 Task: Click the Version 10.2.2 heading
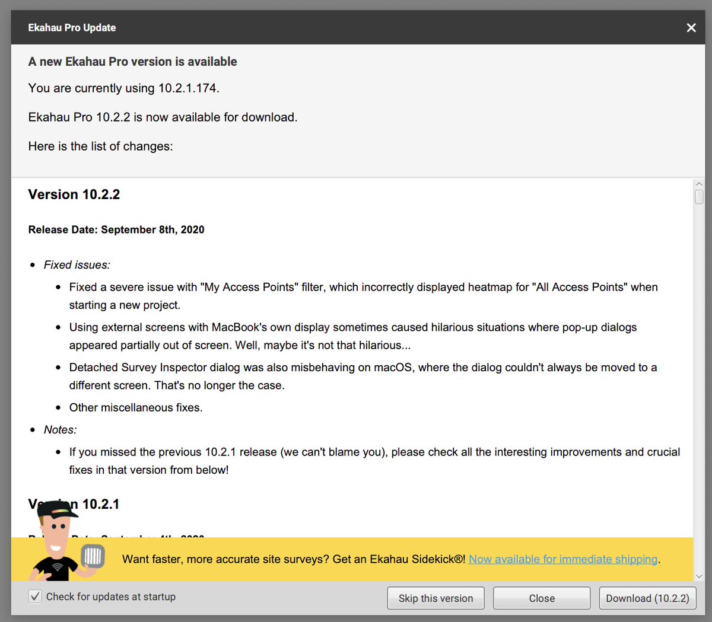click(x=74, y=194)
